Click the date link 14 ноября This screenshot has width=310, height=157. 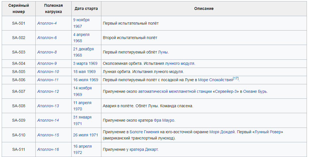82,88
